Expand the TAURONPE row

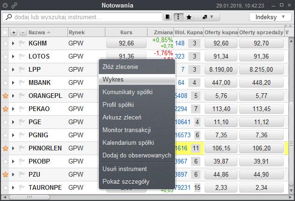pos(13,187)
